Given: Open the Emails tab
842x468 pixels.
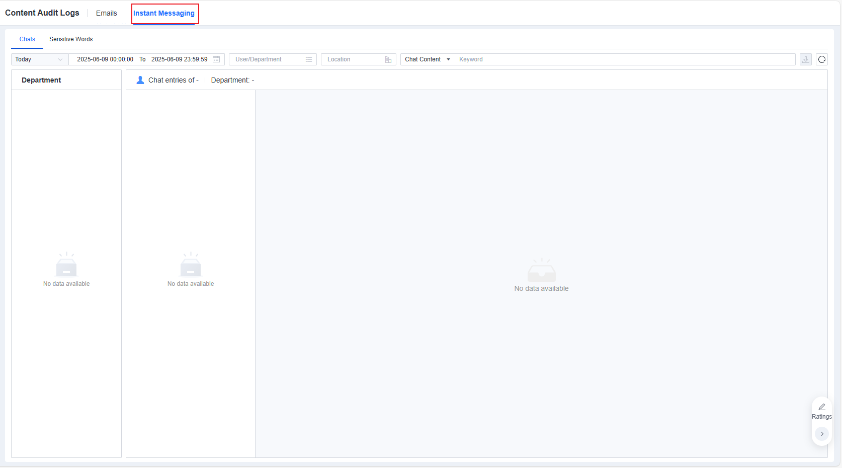Looking at the screenshot, I should pyautogui.click(x=107, y=13).
